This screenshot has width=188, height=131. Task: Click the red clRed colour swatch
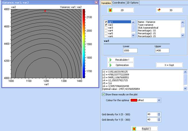(134, 100)
